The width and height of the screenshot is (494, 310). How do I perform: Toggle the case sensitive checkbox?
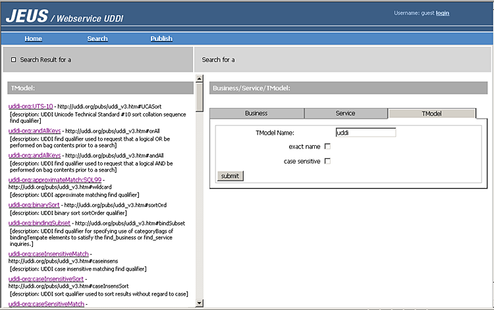(327, 161)
